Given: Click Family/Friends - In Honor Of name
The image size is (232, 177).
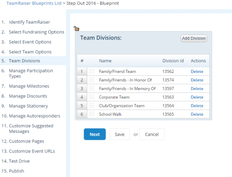Looking at the screenshot, I should coord(125,80).
